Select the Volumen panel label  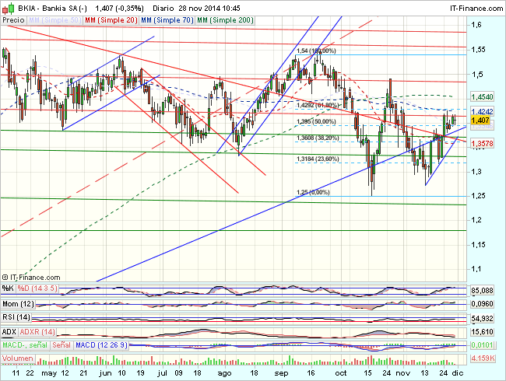coord(17,358)
